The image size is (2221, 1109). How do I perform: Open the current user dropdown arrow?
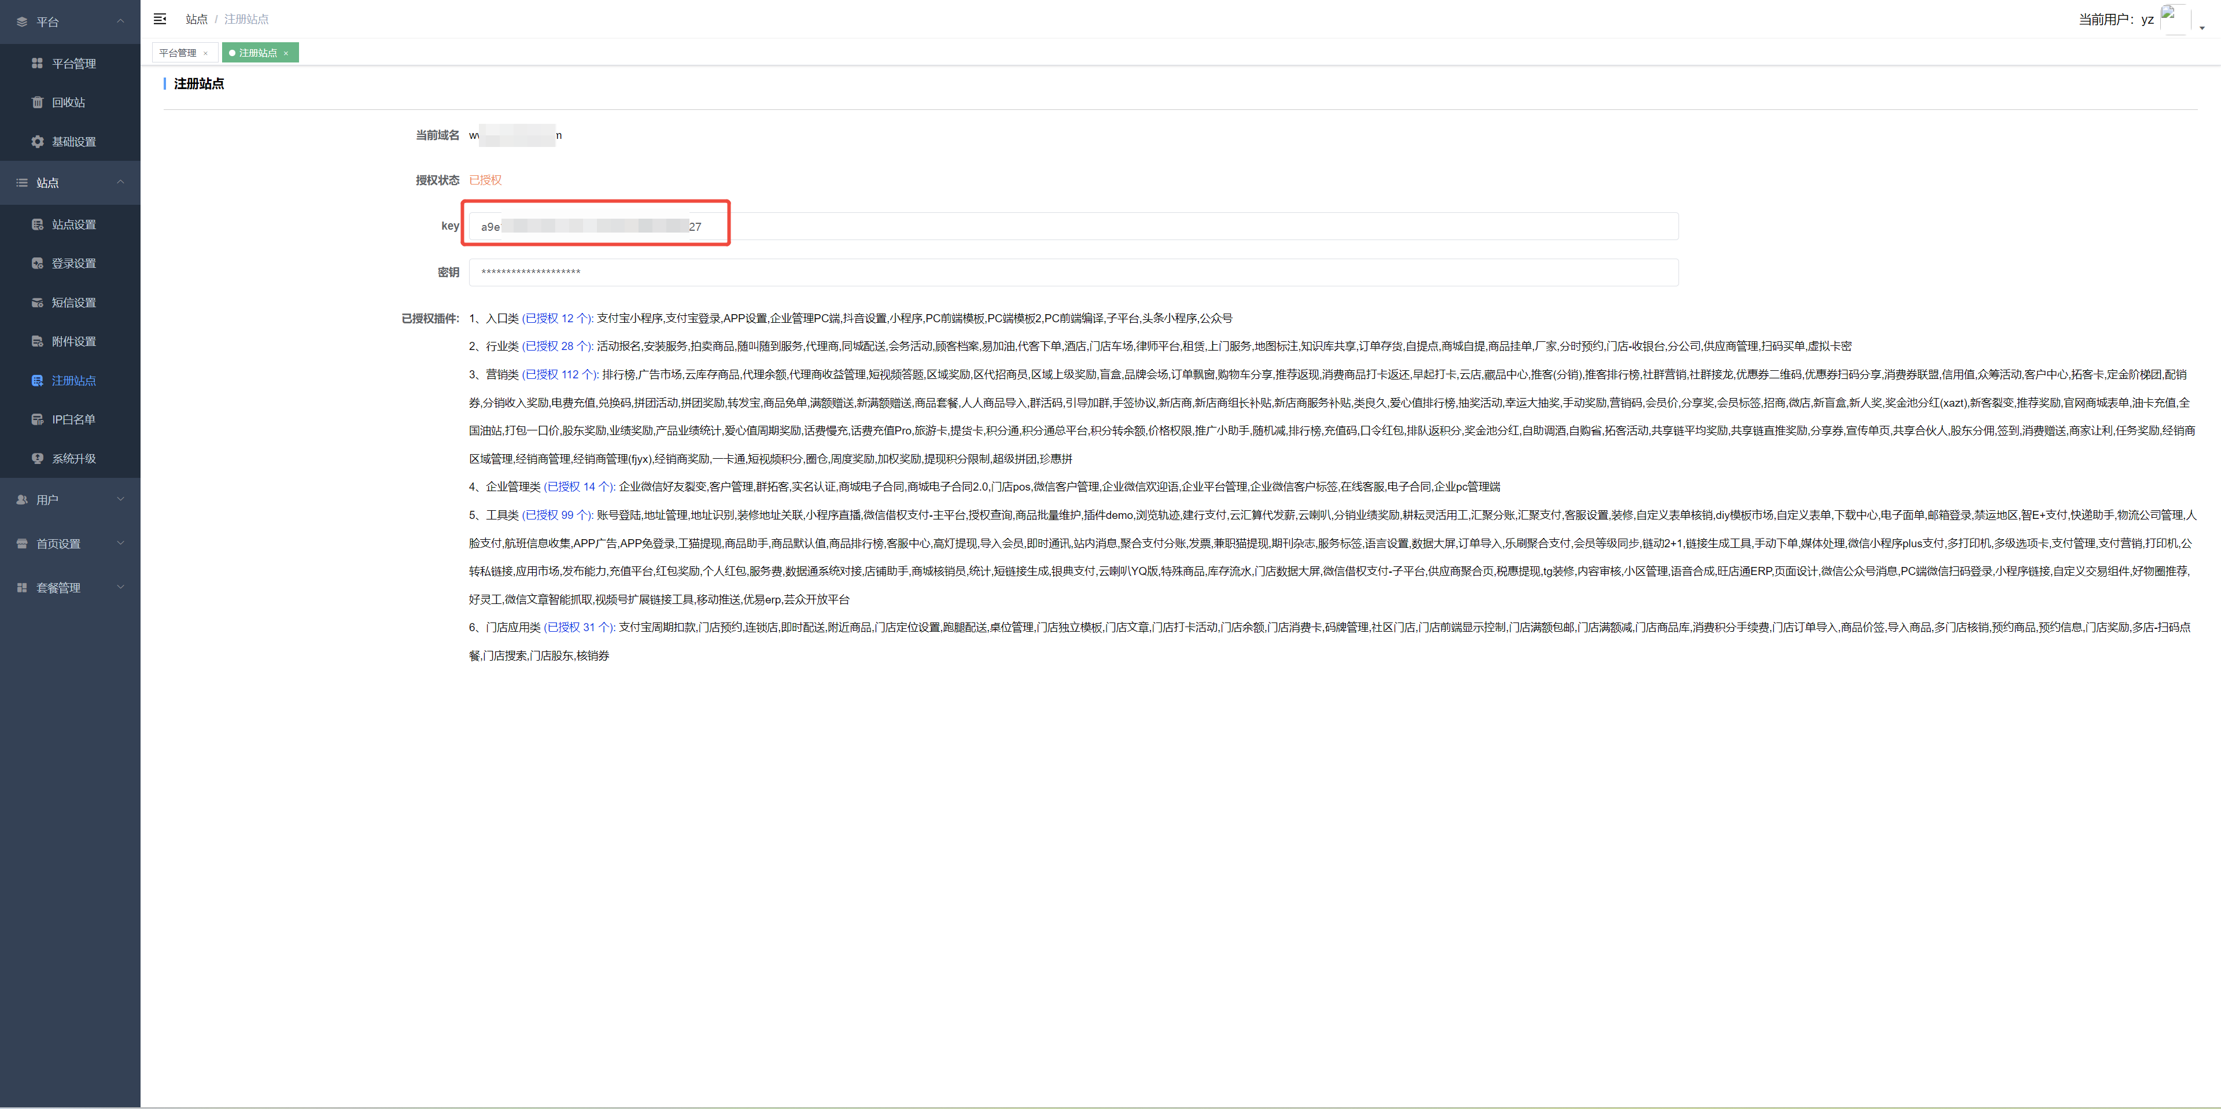coord(2202,28)
